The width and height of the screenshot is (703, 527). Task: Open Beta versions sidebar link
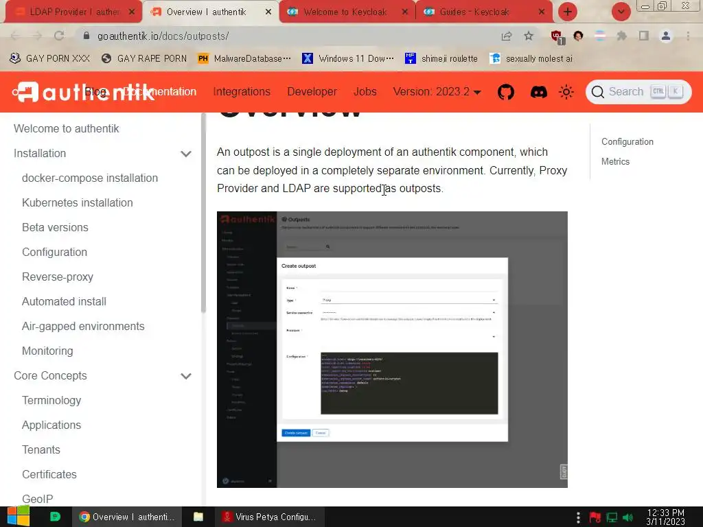[x=55, y=227]
